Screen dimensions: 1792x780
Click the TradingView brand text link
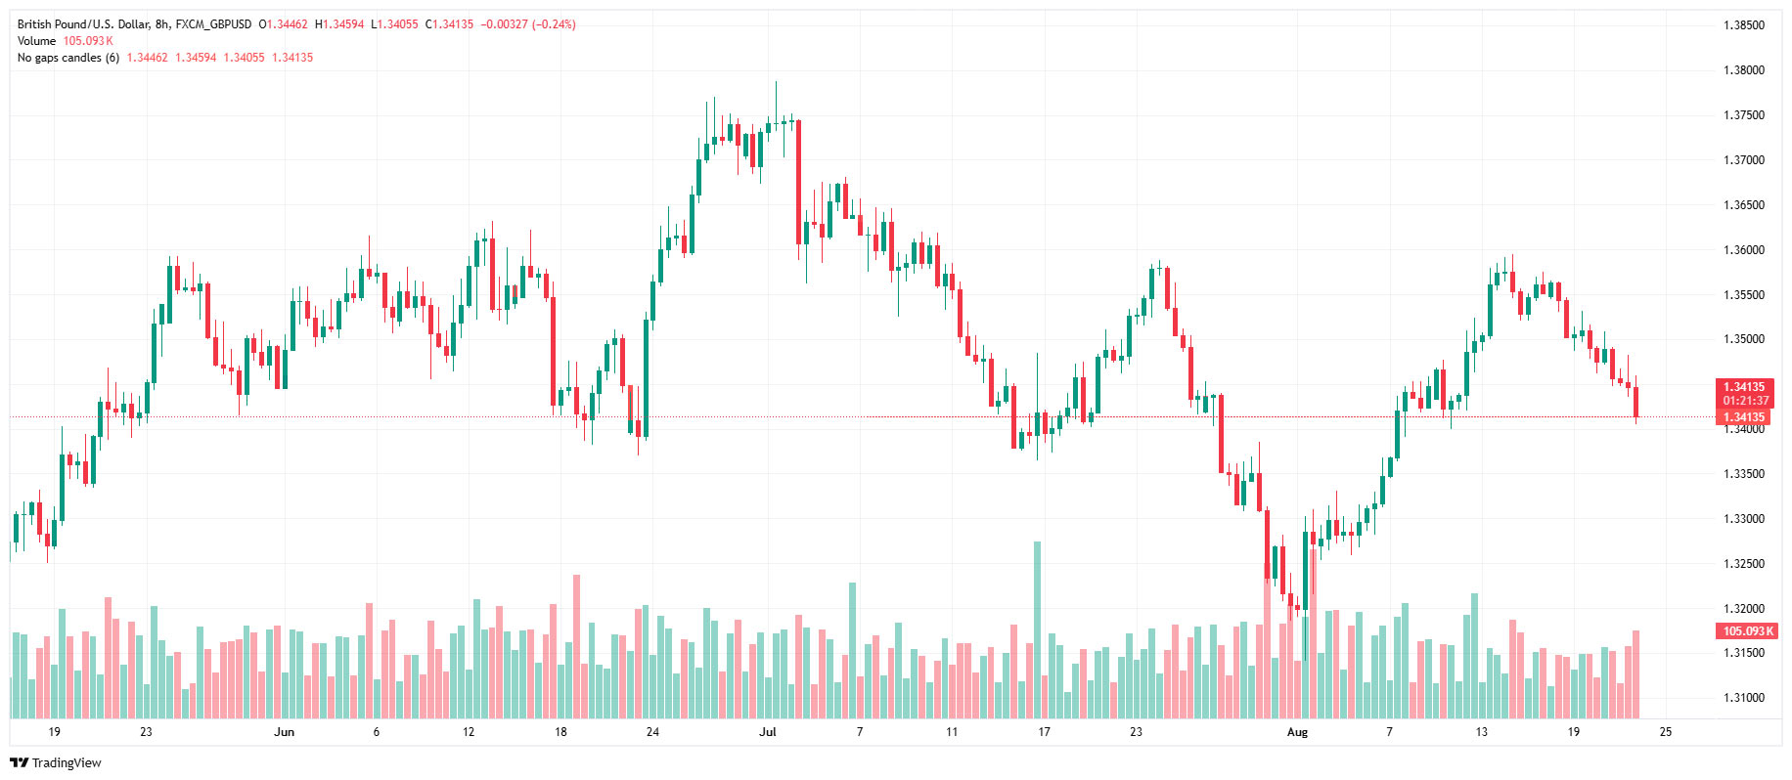[x=67, y=762]
